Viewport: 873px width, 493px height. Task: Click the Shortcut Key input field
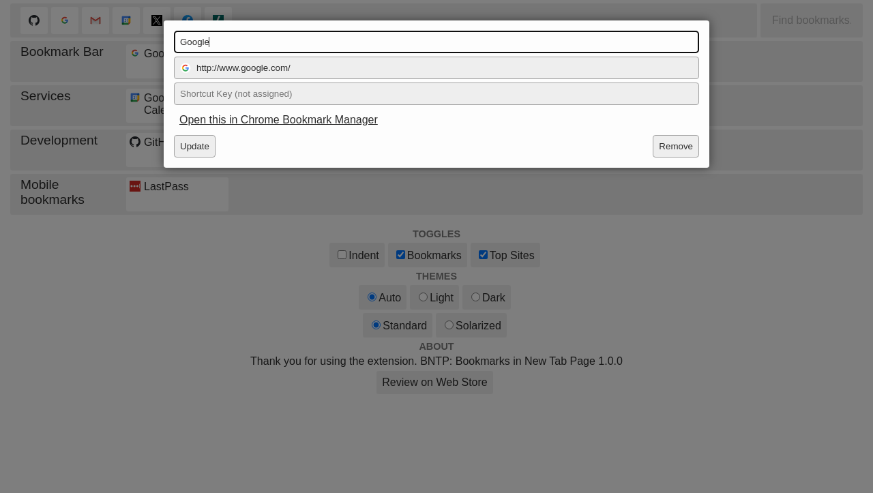[x=436, y=93]
